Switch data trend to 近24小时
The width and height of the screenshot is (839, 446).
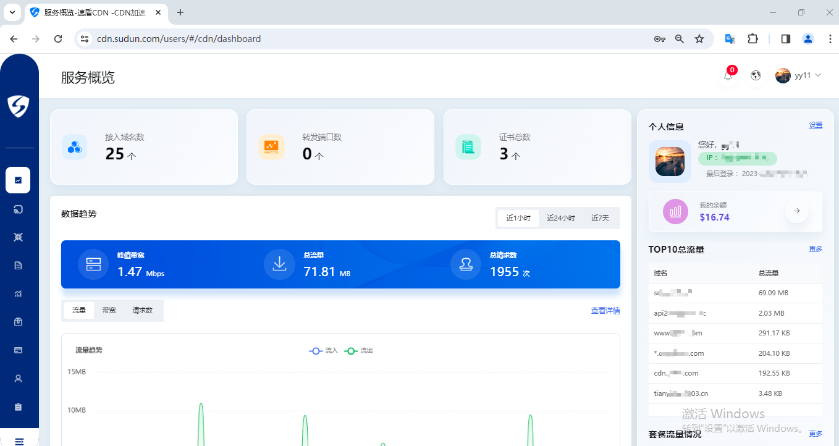560,218
